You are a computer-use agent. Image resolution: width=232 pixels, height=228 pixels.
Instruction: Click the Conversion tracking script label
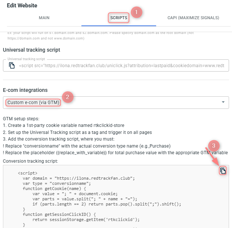30,161
